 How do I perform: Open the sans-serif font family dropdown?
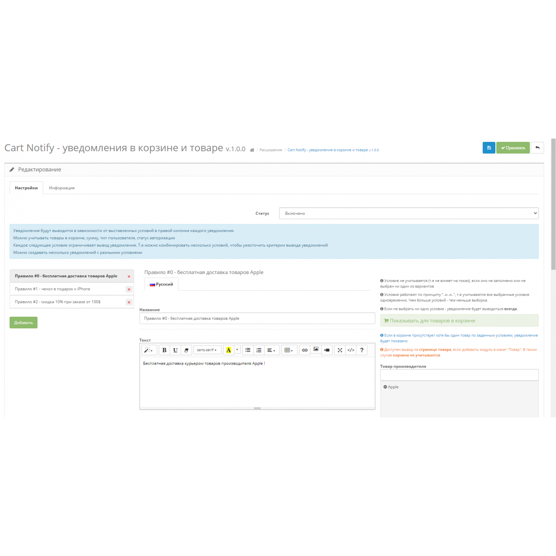coord(207,350)
